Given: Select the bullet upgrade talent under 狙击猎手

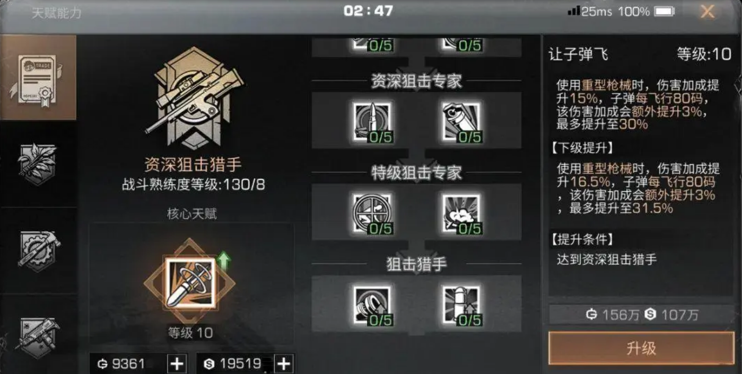Looking at the screenshot, I should tap(461, 305).
